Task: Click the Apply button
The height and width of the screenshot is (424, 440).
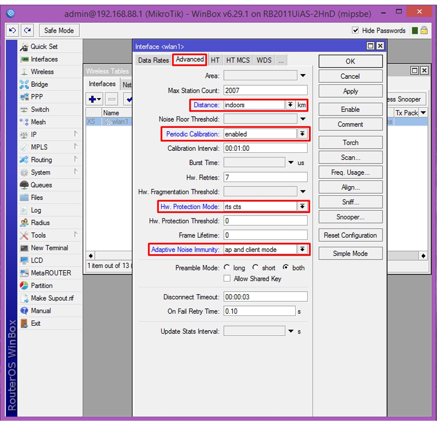Action: [350, 91]
